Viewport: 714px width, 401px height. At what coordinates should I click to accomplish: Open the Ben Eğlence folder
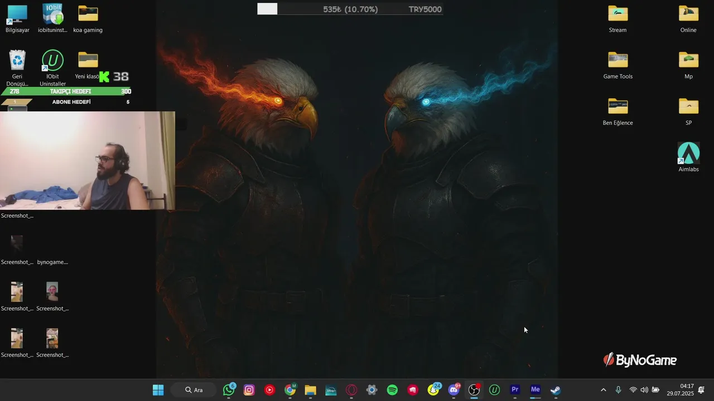point(617,111)
